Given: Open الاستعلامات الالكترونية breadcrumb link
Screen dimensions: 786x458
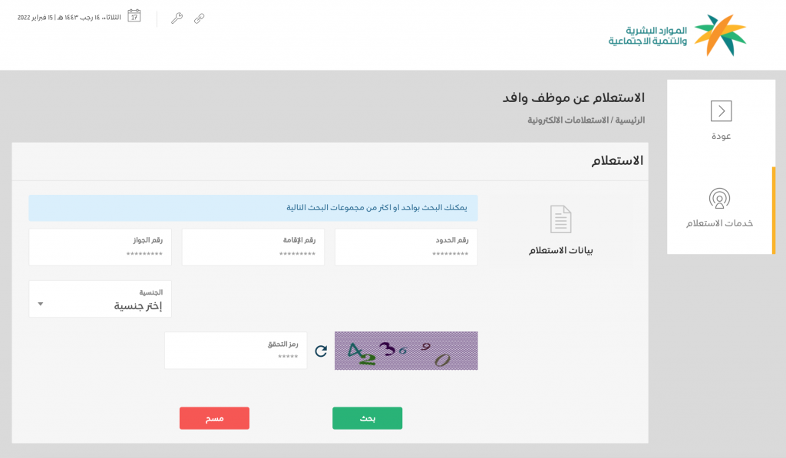Looking at the screenshot, I should pyautogui.click(x=568, y=120).
